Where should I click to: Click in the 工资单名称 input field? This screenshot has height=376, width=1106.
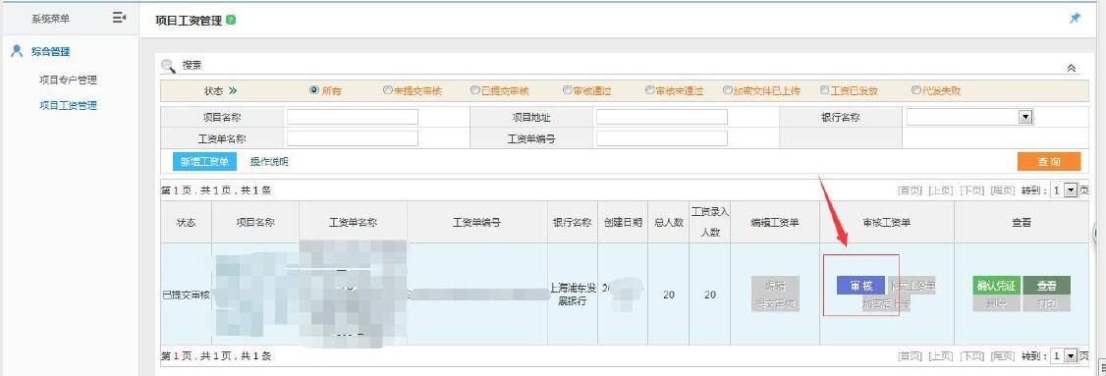pos(352,138)
